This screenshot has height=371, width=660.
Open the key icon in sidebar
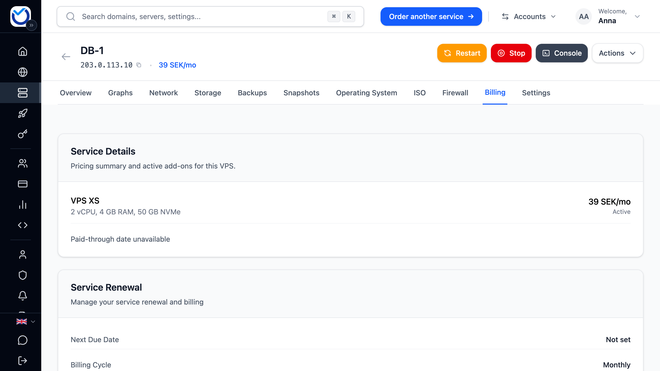tap(23, 134)
